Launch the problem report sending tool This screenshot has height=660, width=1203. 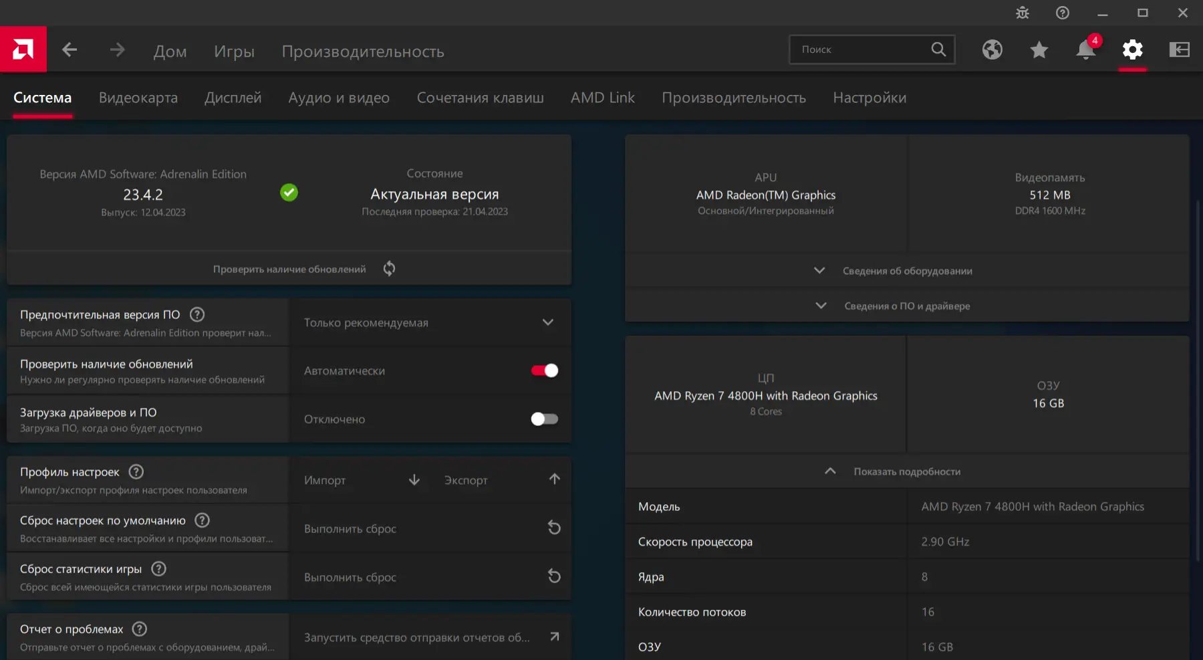pos(430,637)
